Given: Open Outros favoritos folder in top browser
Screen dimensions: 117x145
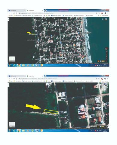Looking at the screenshot, I should click(104, 16).
